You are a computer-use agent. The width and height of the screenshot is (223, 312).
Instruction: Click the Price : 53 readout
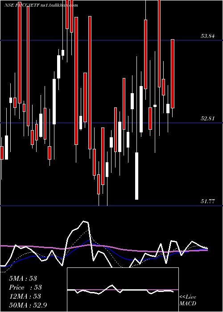[25, 287]
